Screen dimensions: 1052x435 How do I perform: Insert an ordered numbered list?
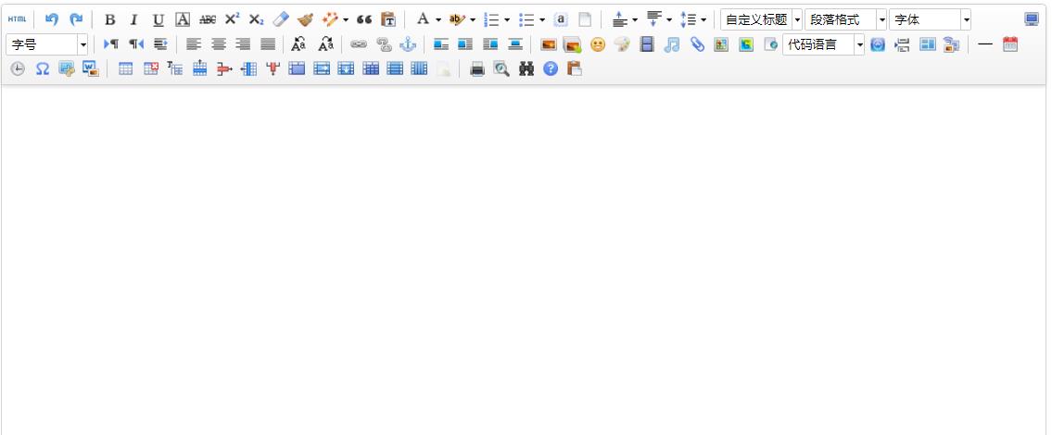[492, 20]
